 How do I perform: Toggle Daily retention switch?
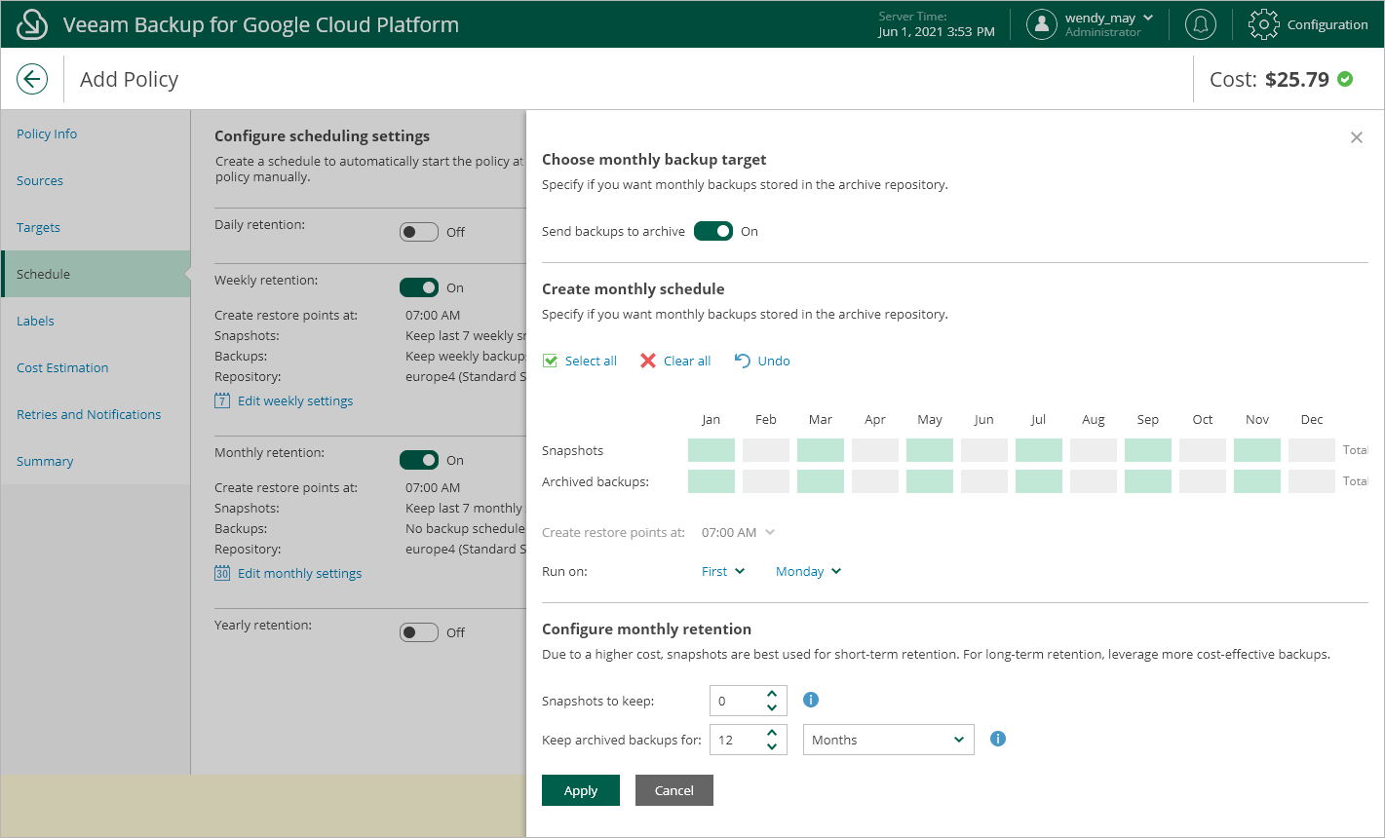pos(419,232)
